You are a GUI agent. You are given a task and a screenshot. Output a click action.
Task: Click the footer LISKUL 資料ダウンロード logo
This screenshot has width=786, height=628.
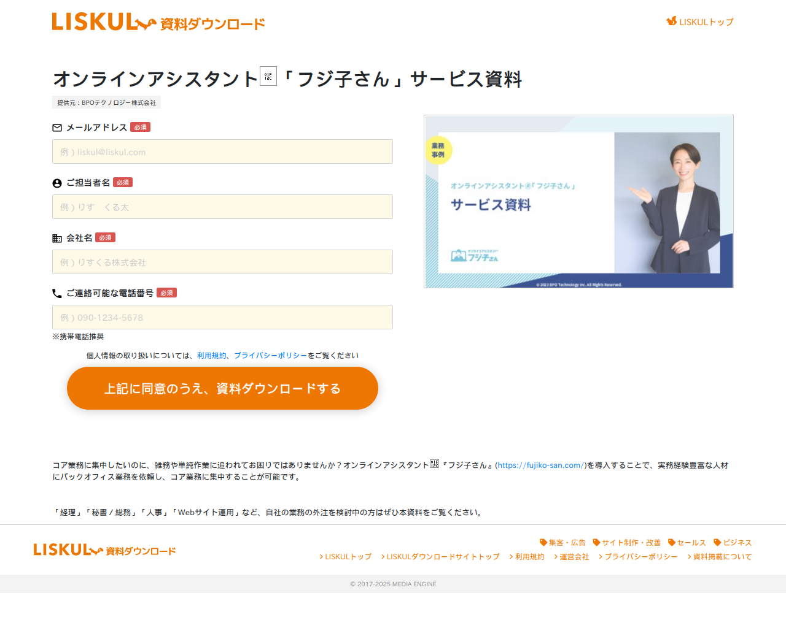pos(105,550)
